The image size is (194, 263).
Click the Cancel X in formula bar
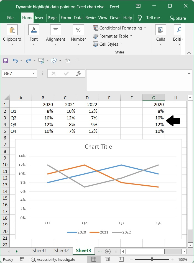[x=54, y=73]
